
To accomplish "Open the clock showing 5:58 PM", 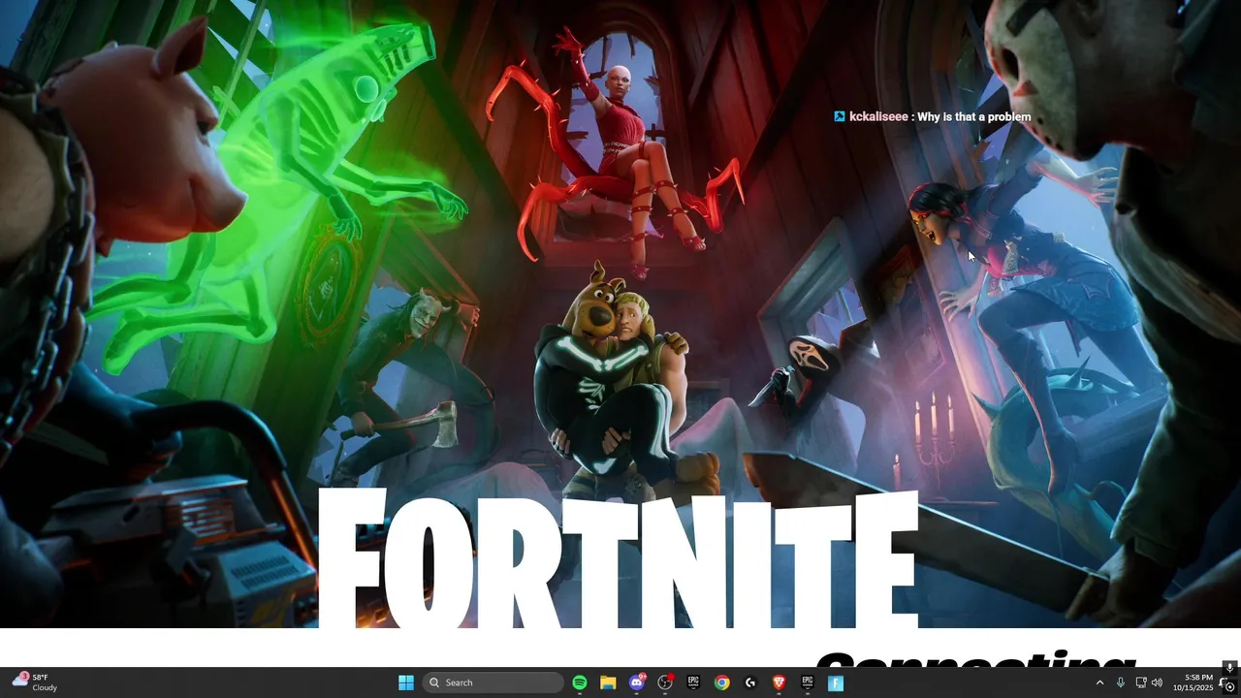I will pyautogui.click(x=1193, y=682).
